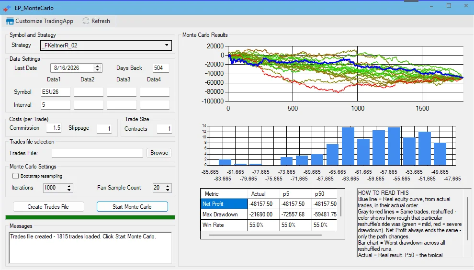Click Max Drawdown p5 cell -72557.68
The width and height of the screenshot is (474, 270).
[295, 214]
